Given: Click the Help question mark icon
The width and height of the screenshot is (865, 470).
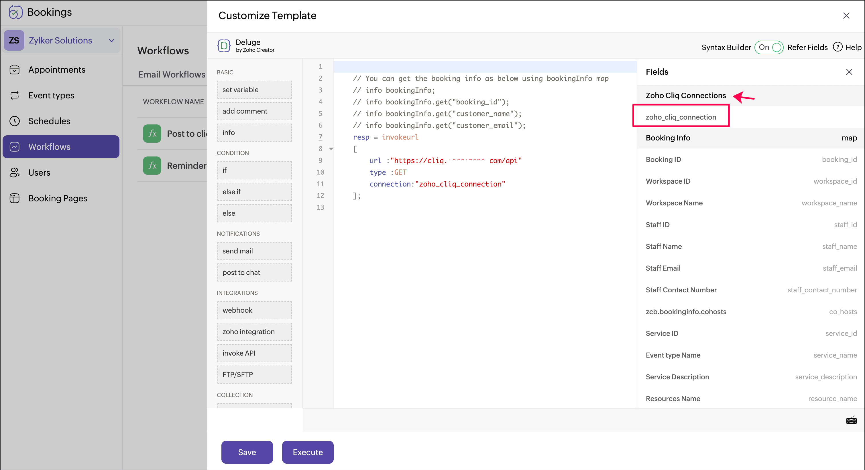Looking at the screenshot, I should pyautogui.click(x=838, y=47).
